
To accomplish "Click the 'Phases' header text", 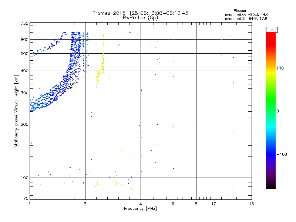I will (x=239, y=11).
